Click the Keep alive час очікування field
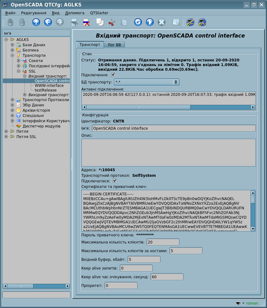The height and width of the screenshot is (308, 267). tap(167, 277)
